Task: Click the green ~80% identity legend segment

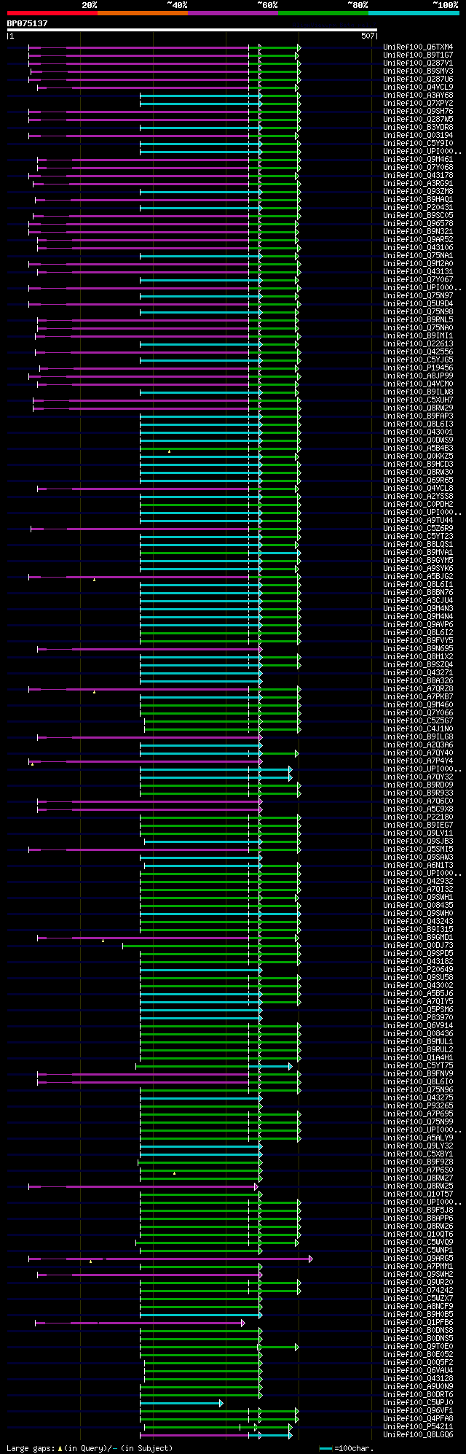Action: click(x=323, y=13)
